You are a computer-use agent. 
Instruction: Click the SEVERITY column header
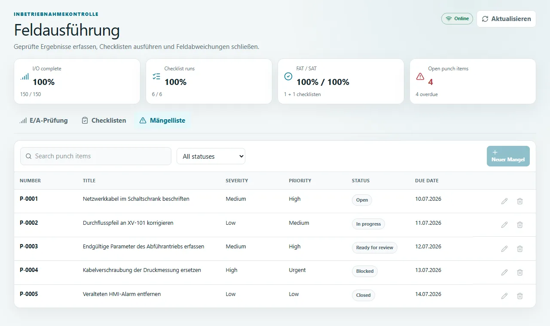pos(237,181)
